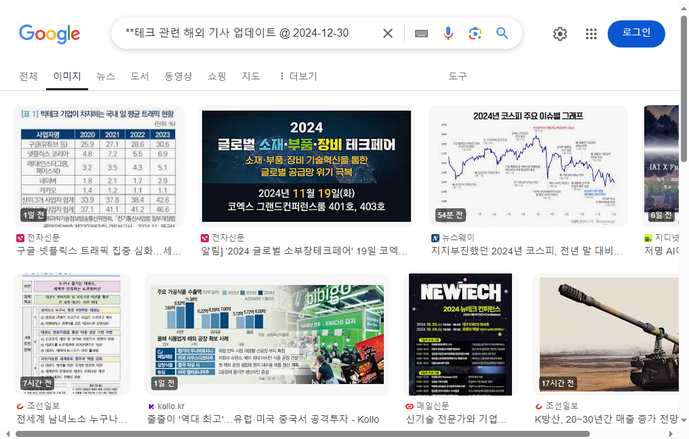Open Google Lens image search
The width and height of the screenshot is (689, 439).
coord(475,33)
